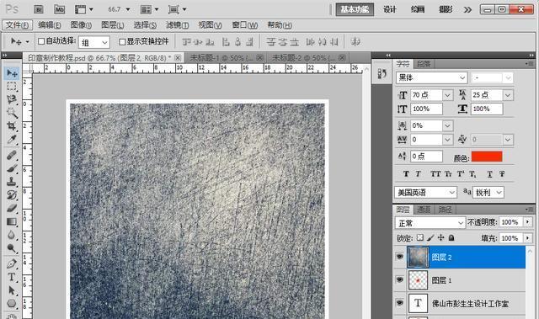Switch to the 通道 panel tab
This screenshot has height=319, width=539.
pyautogui.click(x=424, y=209)
